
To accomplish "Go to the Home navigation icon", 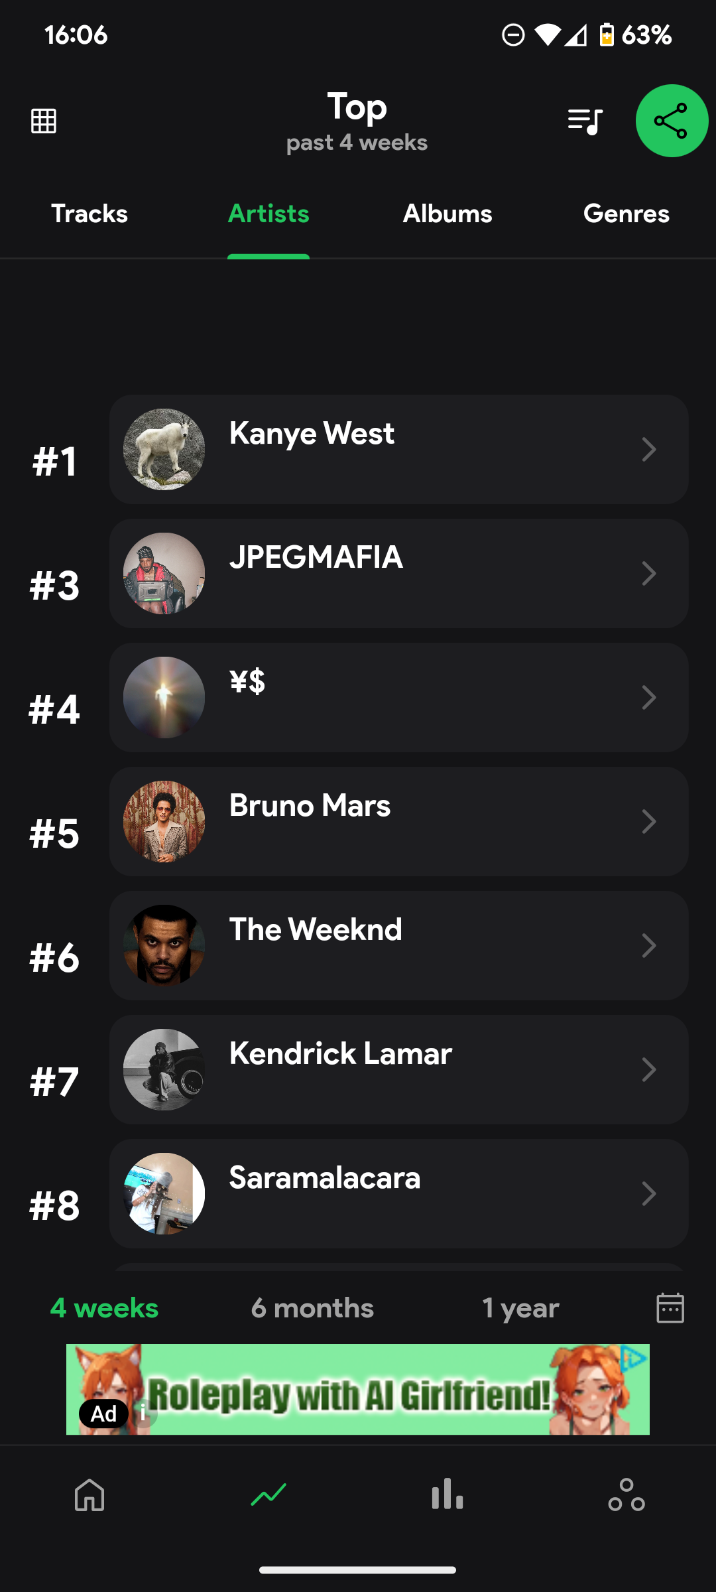I will pos(89,1495).
